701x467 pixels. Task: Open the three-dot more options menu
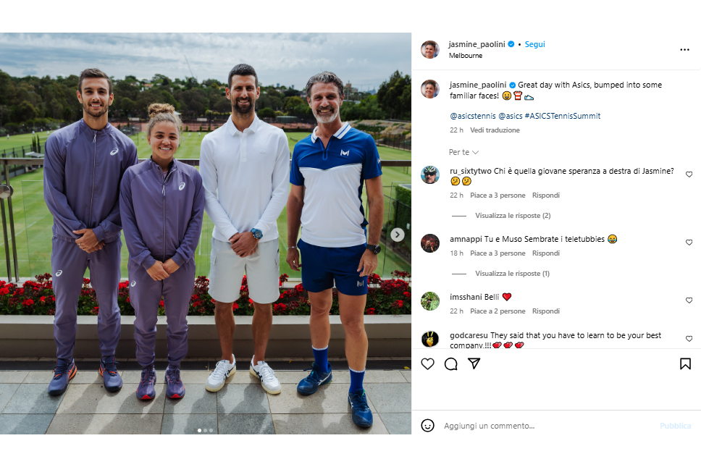point(684,50)
